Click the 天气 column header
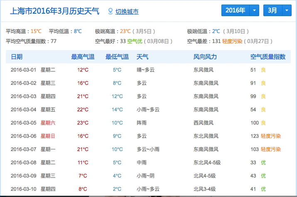 click(x=142, y=57)
